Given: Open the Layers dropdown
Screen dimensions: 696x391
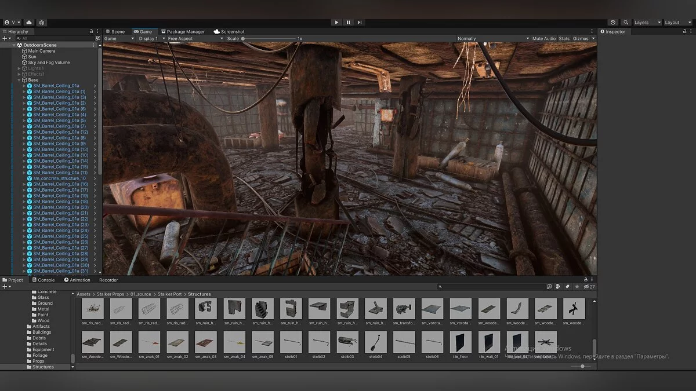Looking at the screenshot, I should click(647, 23).
